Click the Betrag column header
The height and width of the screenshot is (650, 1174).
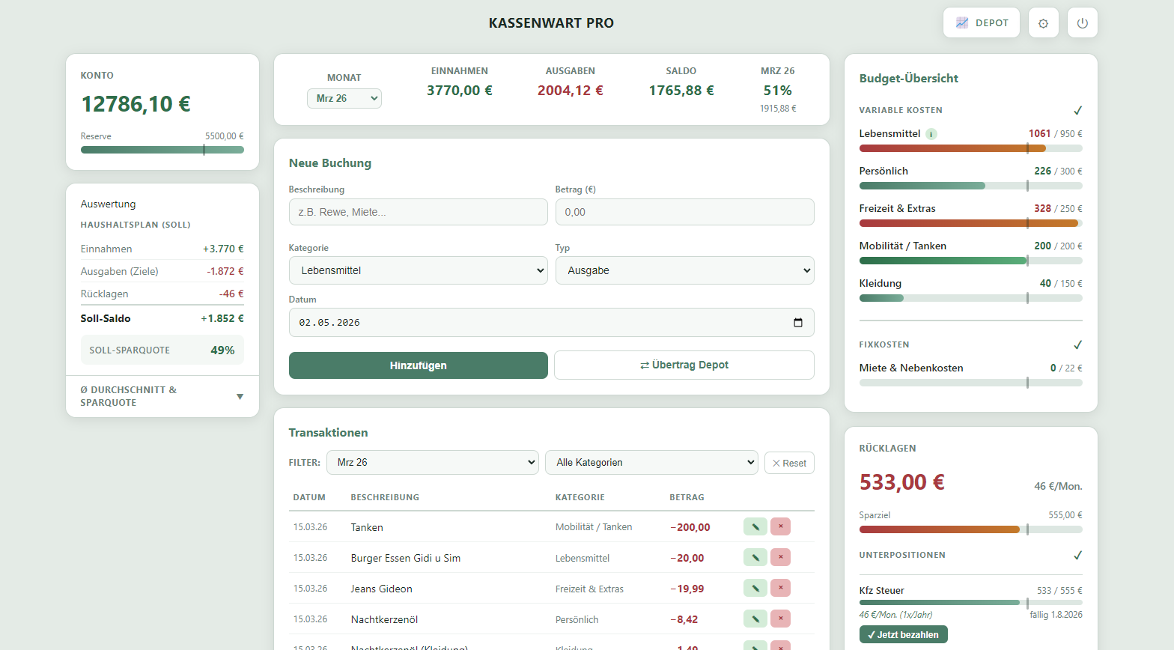pyautogui.click(x=687, y=497)
